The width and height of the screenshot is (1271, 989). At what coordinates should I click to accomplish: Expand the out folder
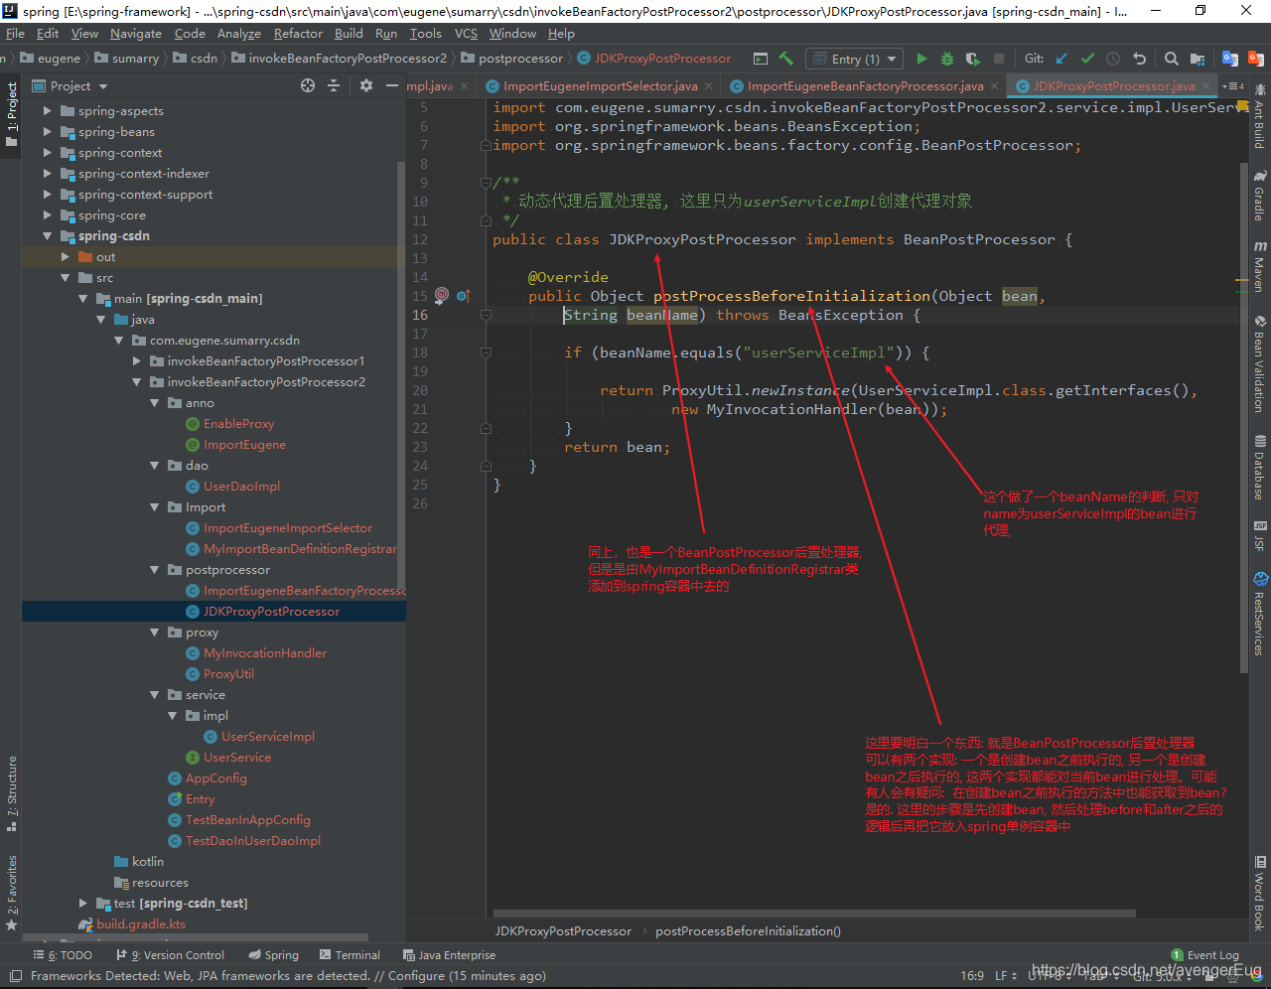65,257
